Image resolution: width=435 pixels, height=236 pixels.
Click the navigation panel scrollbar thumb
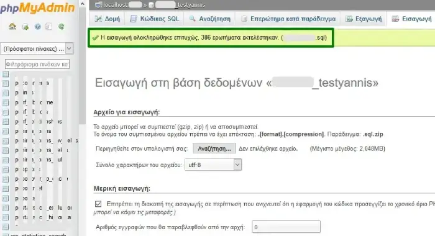point(82,66)
